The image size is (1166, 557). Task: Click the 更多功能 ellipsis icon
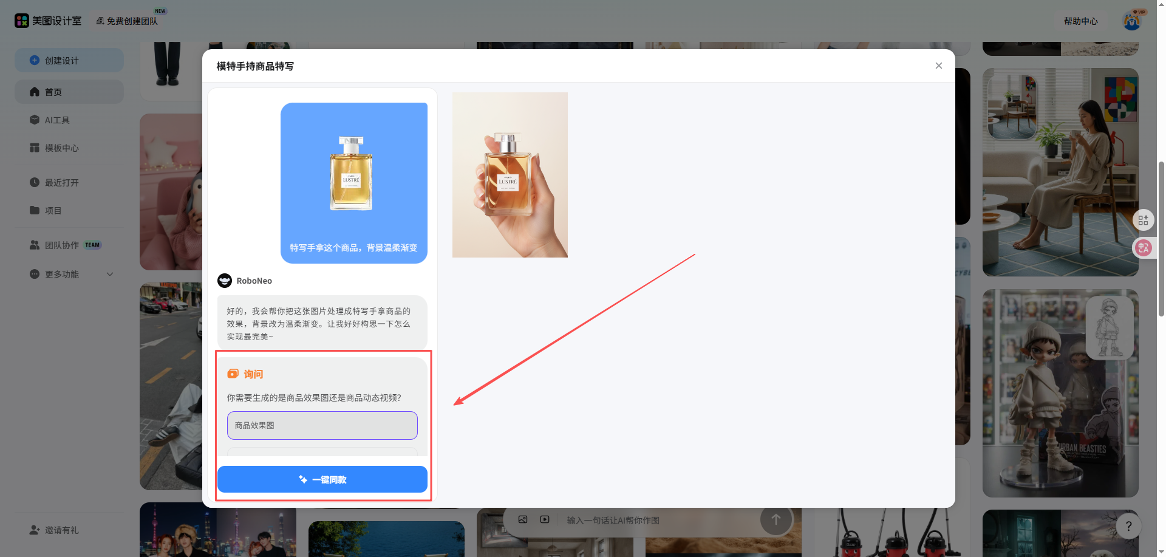pos(35,275)
